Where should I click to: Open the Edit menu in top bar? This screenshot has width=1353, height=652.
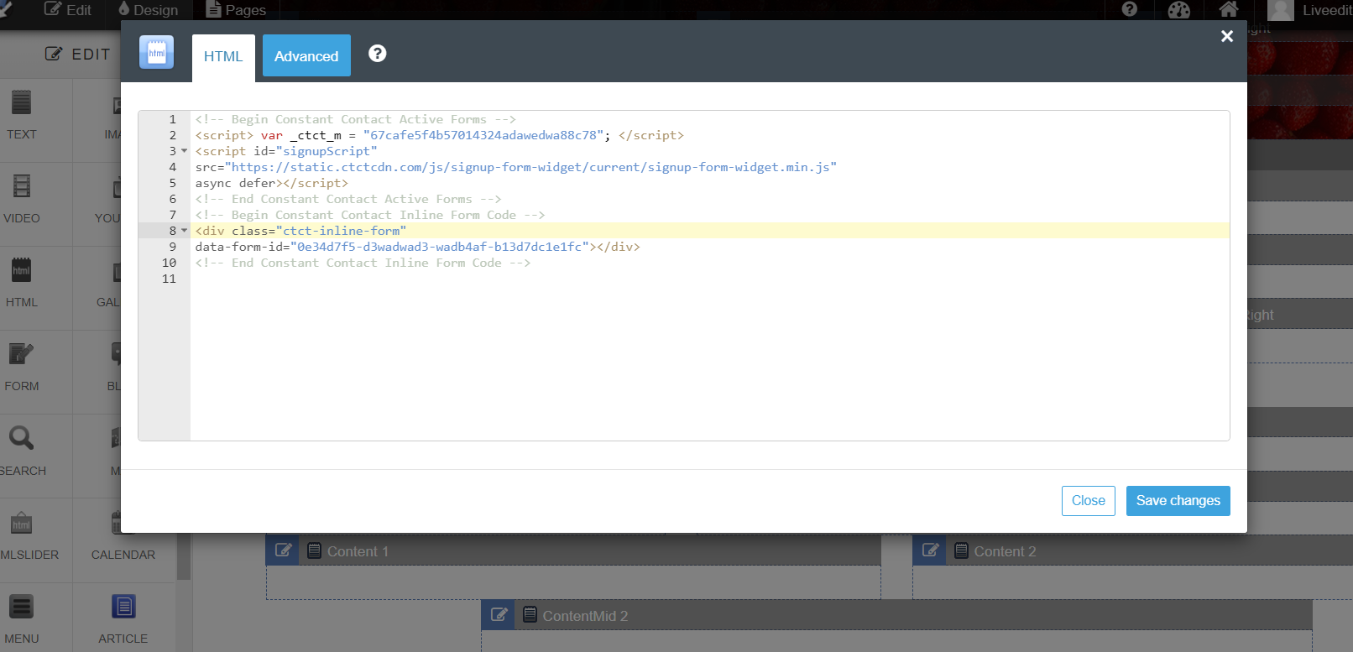[x=68, y=10]
